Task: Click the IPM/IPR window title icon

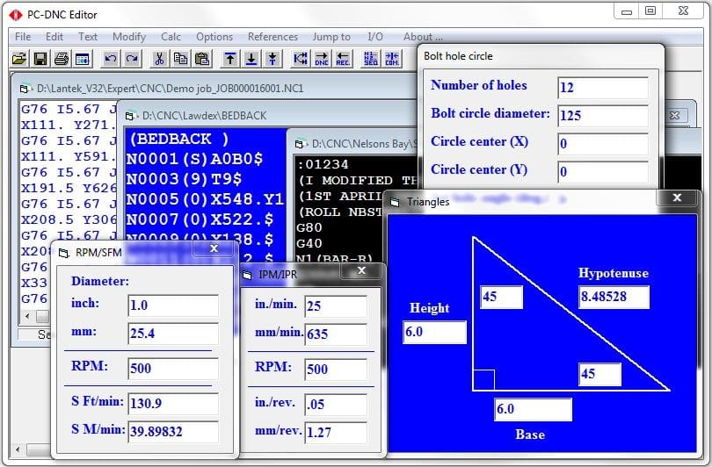Action: tap(247, 276)
